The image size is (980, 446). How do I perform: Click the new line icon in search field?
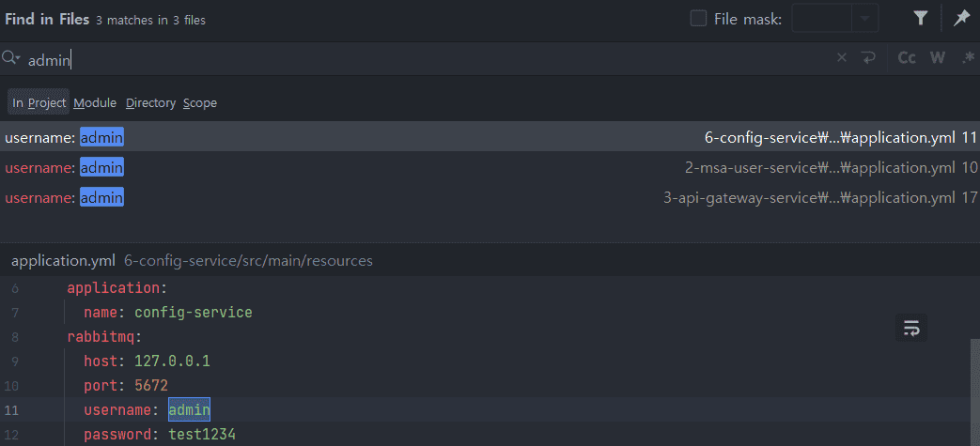869,58
